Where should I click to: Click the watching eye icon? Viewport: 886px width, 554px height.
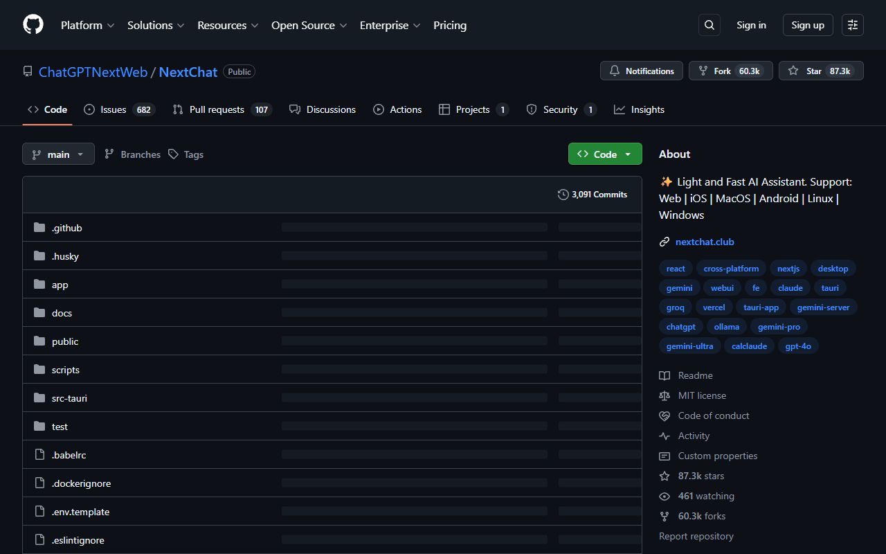pyautogui.click(x=664, y=496)
